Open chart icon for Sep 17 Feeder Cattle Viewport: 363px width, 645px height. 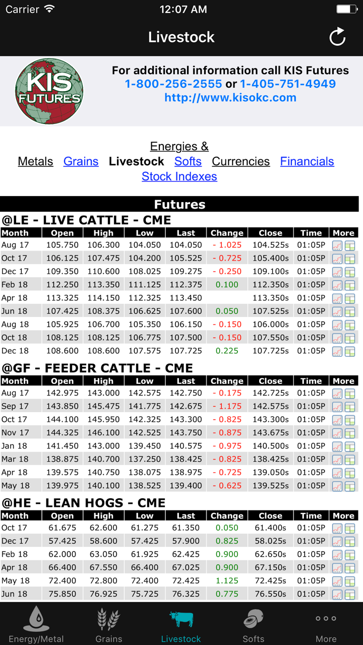tap(337, 407)
